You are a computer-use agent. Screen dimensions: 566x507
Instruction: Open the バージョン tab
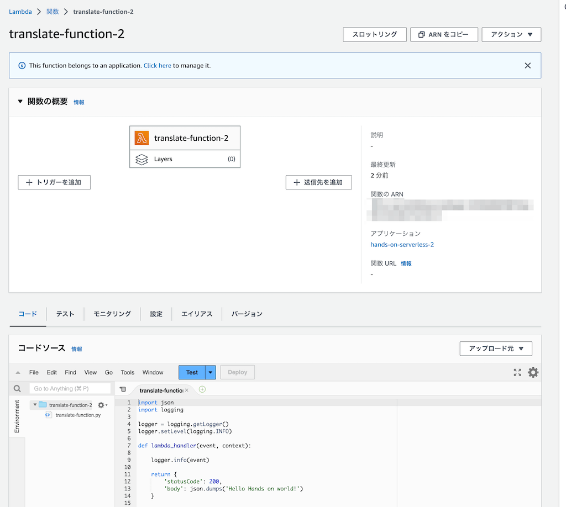pos(247,314)
